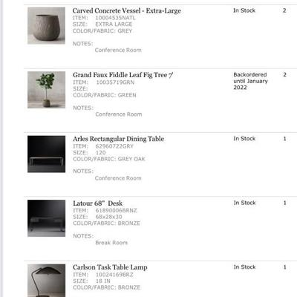Select item number 10035719GRN
The height and width of the screenshot is (297, 297).
(x=115, y=82)
